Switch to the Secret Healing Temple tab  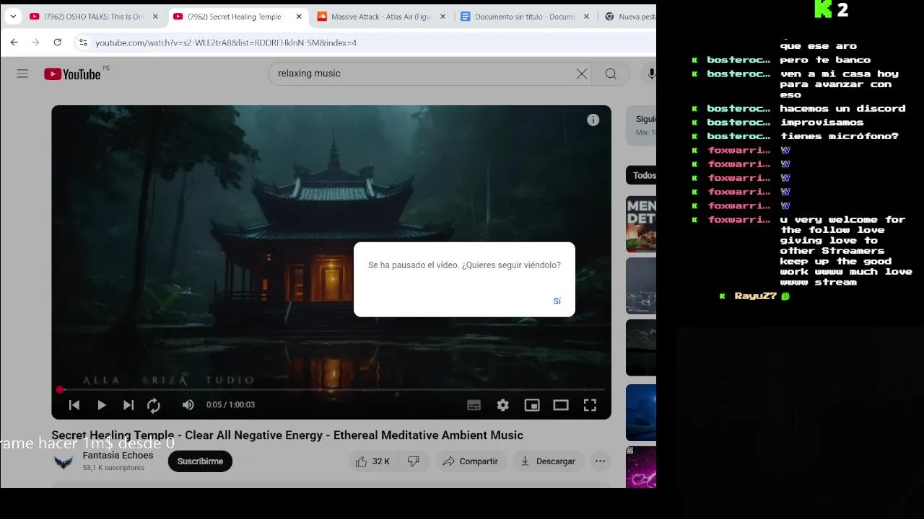237,17
